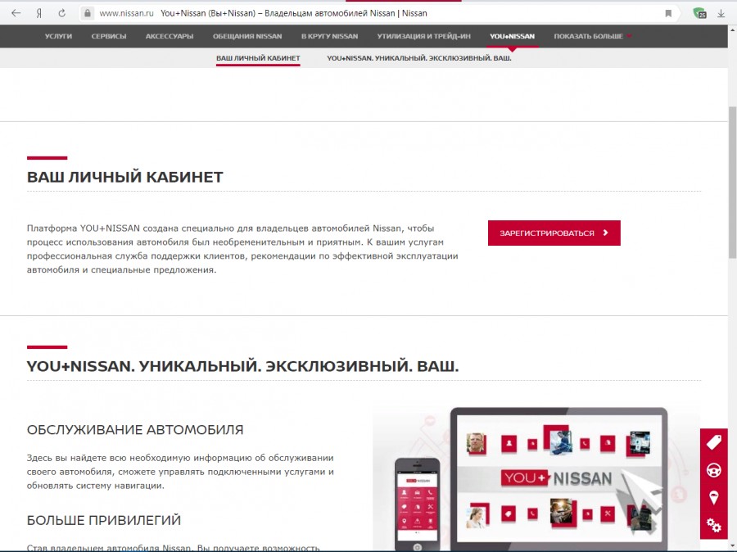Viewport: 737px width, 552px height.
Task: Click the www.nissan.ru address field
Action: (x=126, y=14)
